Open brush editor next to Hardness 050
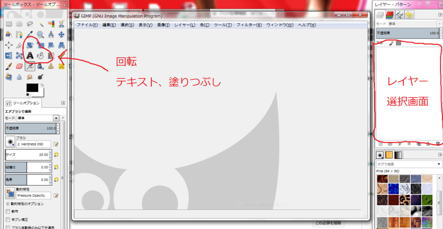This screenshot has width=443, height=229. [56, 144]
